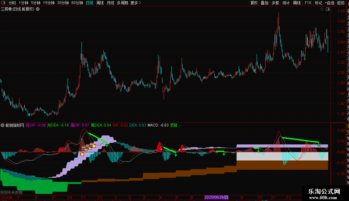
Task: Click the DEA: 0.03 value
Action: tap(138, 125)
